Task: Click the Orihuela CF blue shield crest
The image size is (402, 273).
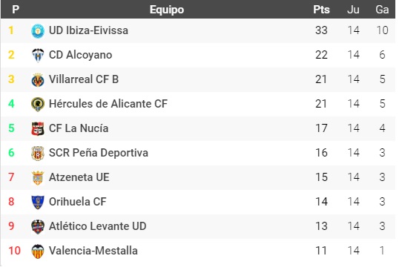Action: tap(38, 202)
